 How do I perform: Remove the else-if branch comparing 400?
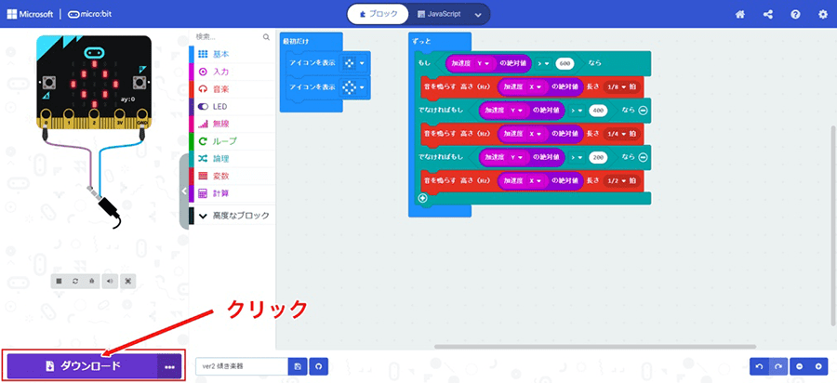point(643,111)
